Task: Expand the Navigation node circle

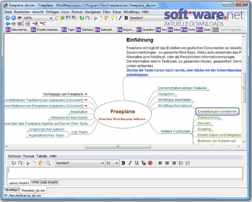Action: click(x=176, y=96)
